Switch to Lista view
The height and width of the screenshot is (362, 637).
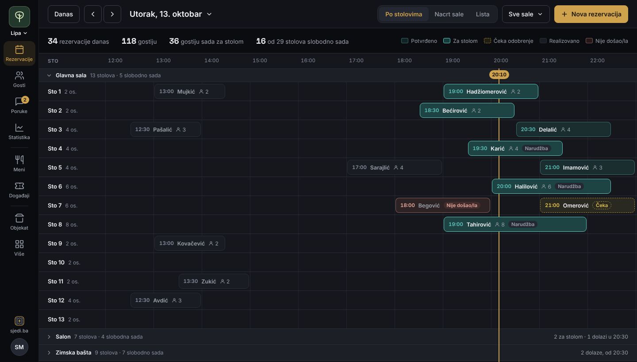(x=483, y=14)
